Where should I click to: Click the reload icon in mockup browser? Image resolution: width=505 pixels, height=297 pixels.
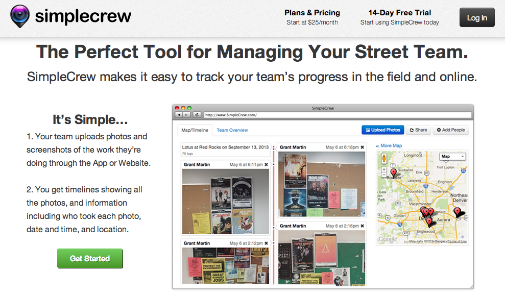coord(197,115)
